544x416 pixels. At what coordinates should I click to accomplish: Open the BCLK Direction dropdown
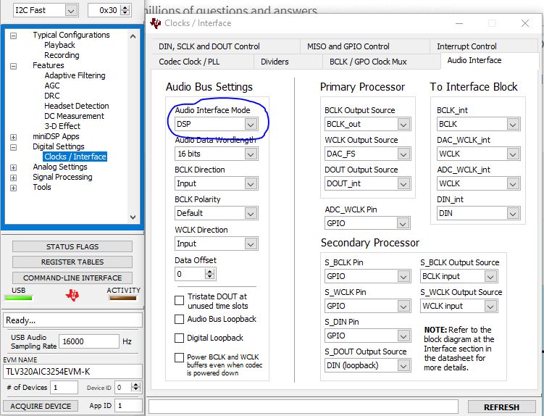click(251, 183)
